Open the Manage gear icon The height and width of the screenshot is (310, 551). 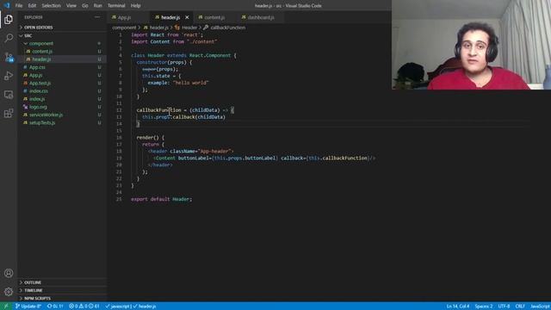[x=9, y=291]
